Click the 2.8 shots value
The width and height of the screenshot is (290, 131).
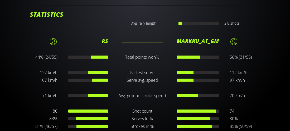click(x=232, y=23)
